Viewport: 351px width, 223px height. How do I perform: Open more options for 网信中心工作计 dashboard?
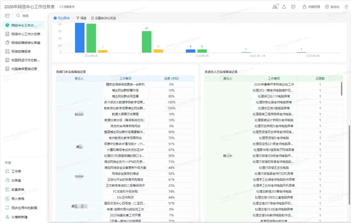click(x=40, y=25)
